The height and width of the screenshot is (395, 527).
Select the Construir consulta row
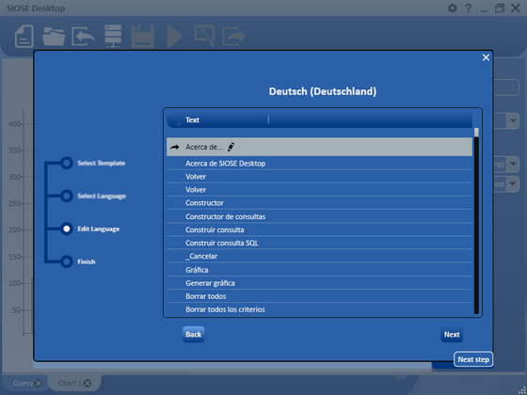point(319,229)
